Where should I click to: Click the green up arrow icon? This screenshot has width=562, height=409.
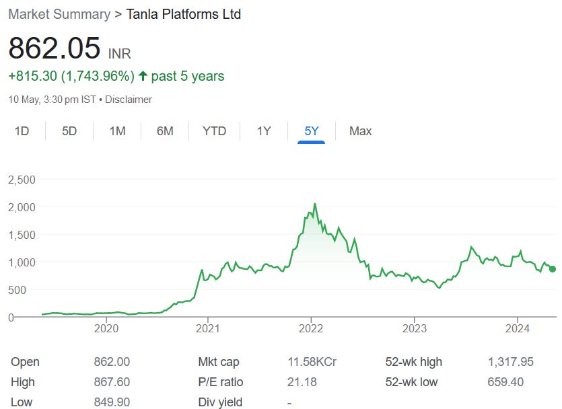(x=143, y=75)
